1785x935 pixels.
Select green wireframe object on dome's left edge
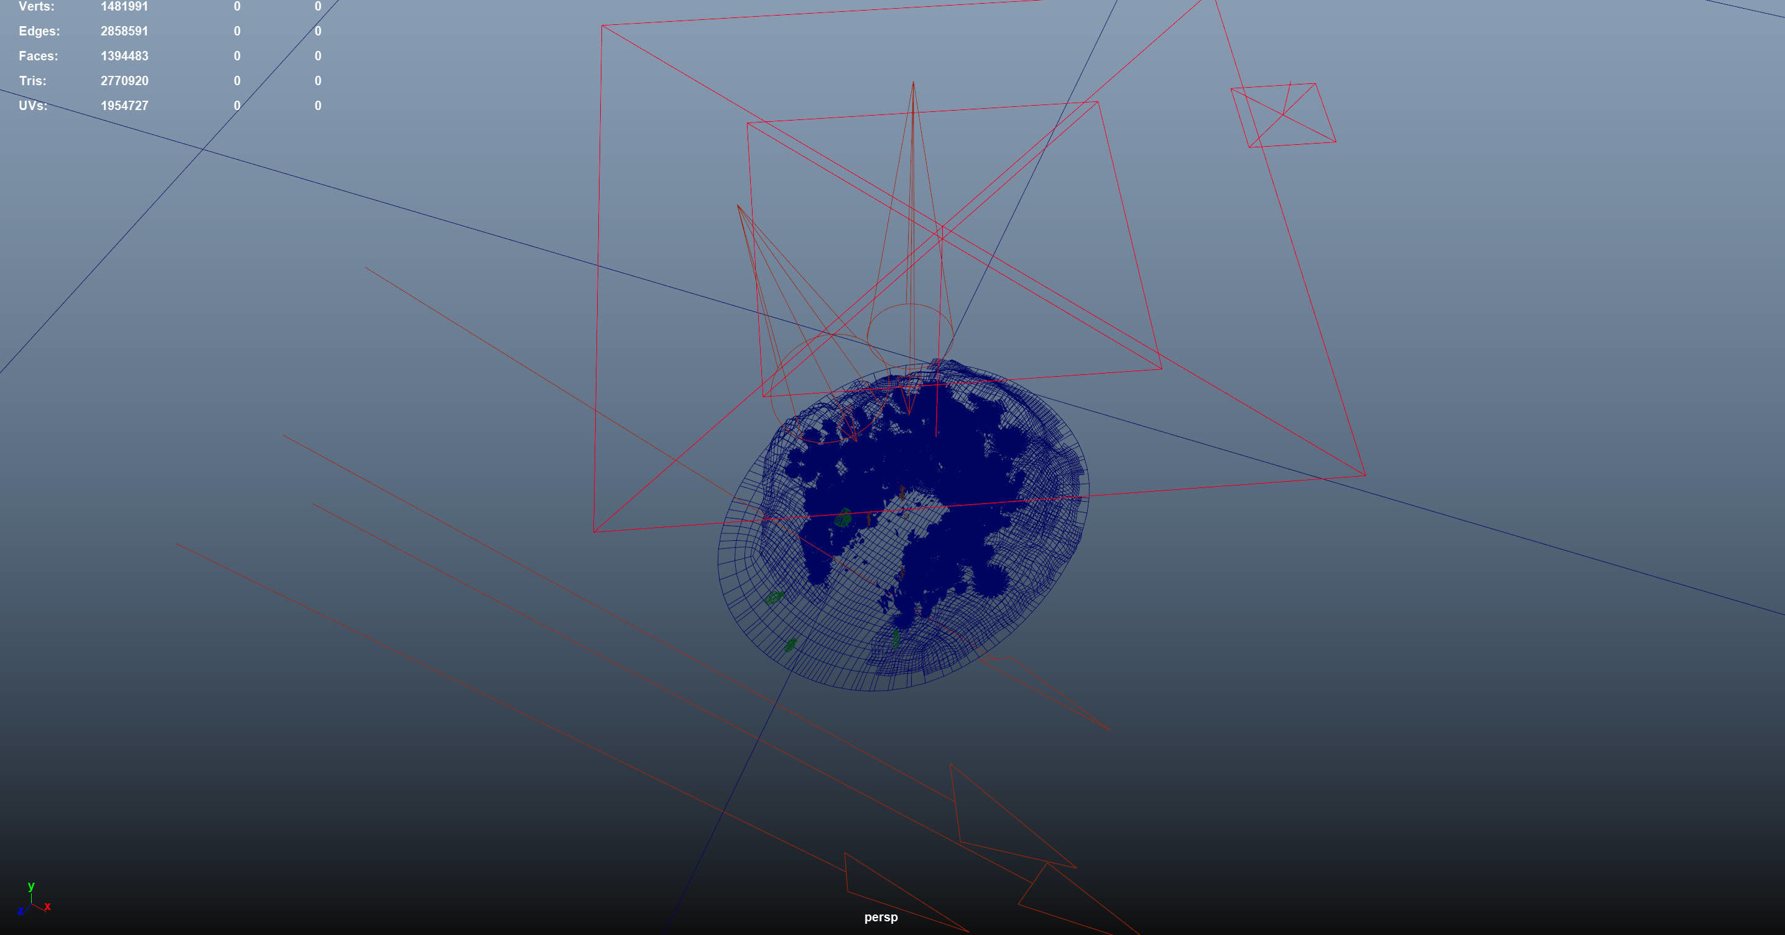click(773, 597)
